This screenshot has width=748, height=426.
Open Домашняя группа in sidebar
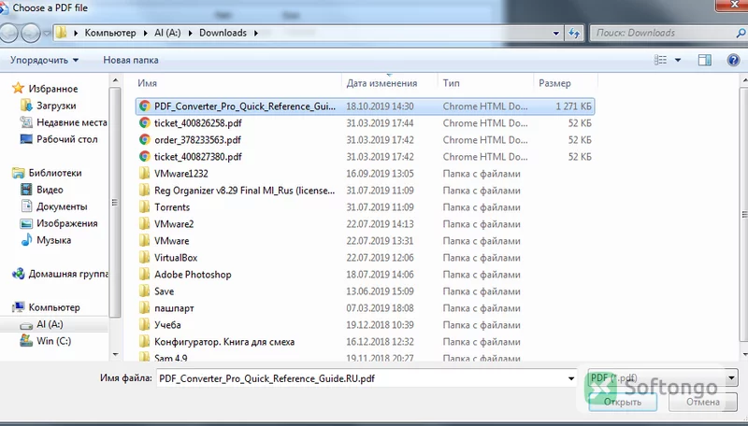[x=68, y=274]
